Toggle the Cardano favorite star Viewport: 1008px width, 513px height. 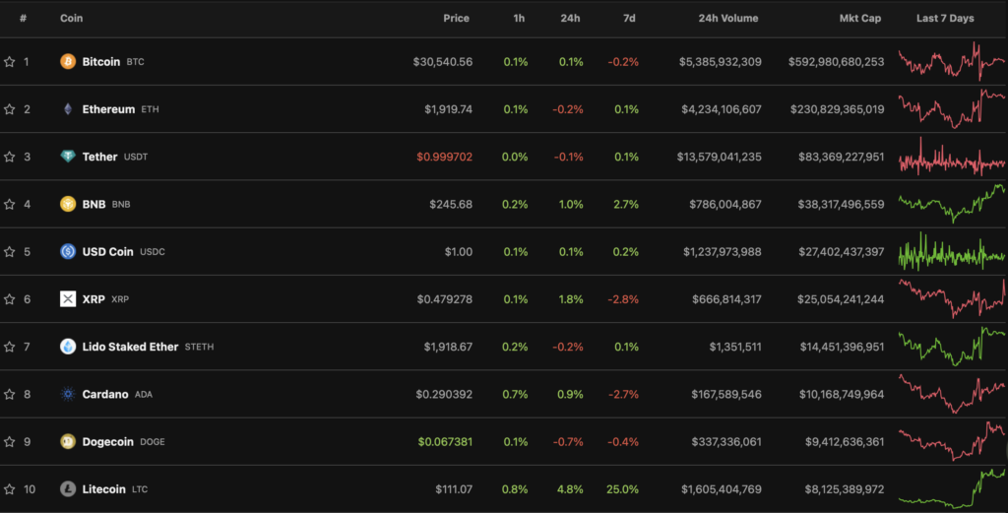10,395
